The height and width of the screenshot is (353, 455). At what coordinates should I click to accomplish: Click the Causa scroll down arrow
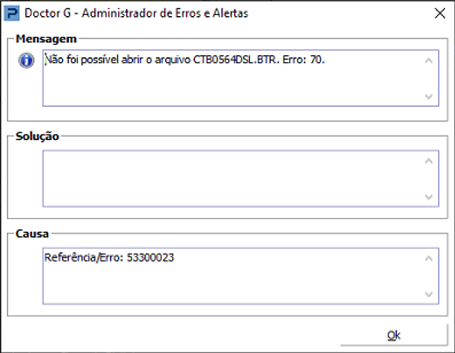pyautogui.click(x=428, y=294)
